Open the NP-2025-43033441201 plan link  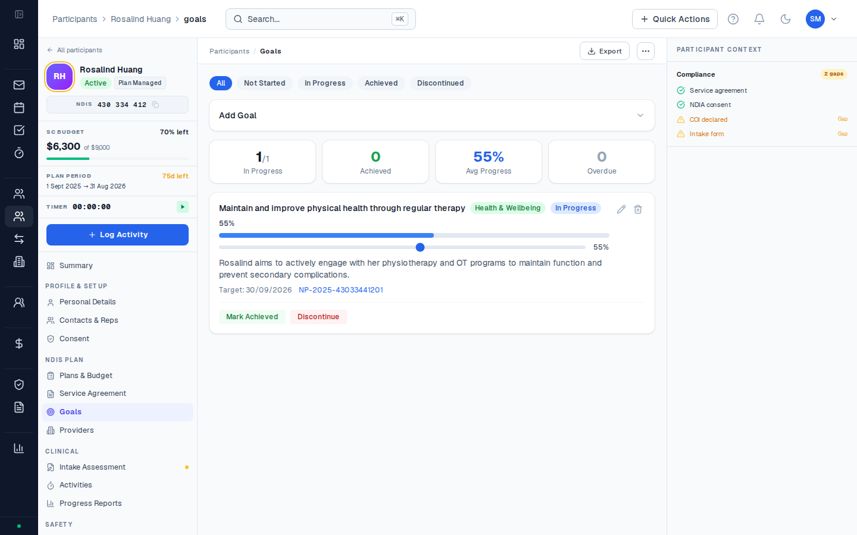(x=341, y=290)
